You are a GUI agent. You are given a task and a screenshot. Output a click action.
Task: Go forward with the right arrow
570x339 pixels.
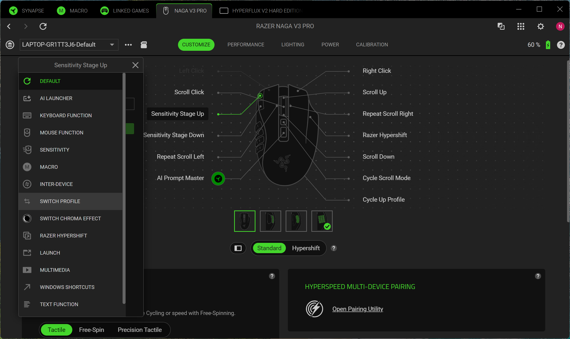pos(26,27)
